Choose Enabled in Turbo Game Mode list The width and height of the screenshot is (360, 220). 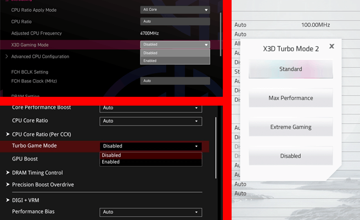pos(150,162)
